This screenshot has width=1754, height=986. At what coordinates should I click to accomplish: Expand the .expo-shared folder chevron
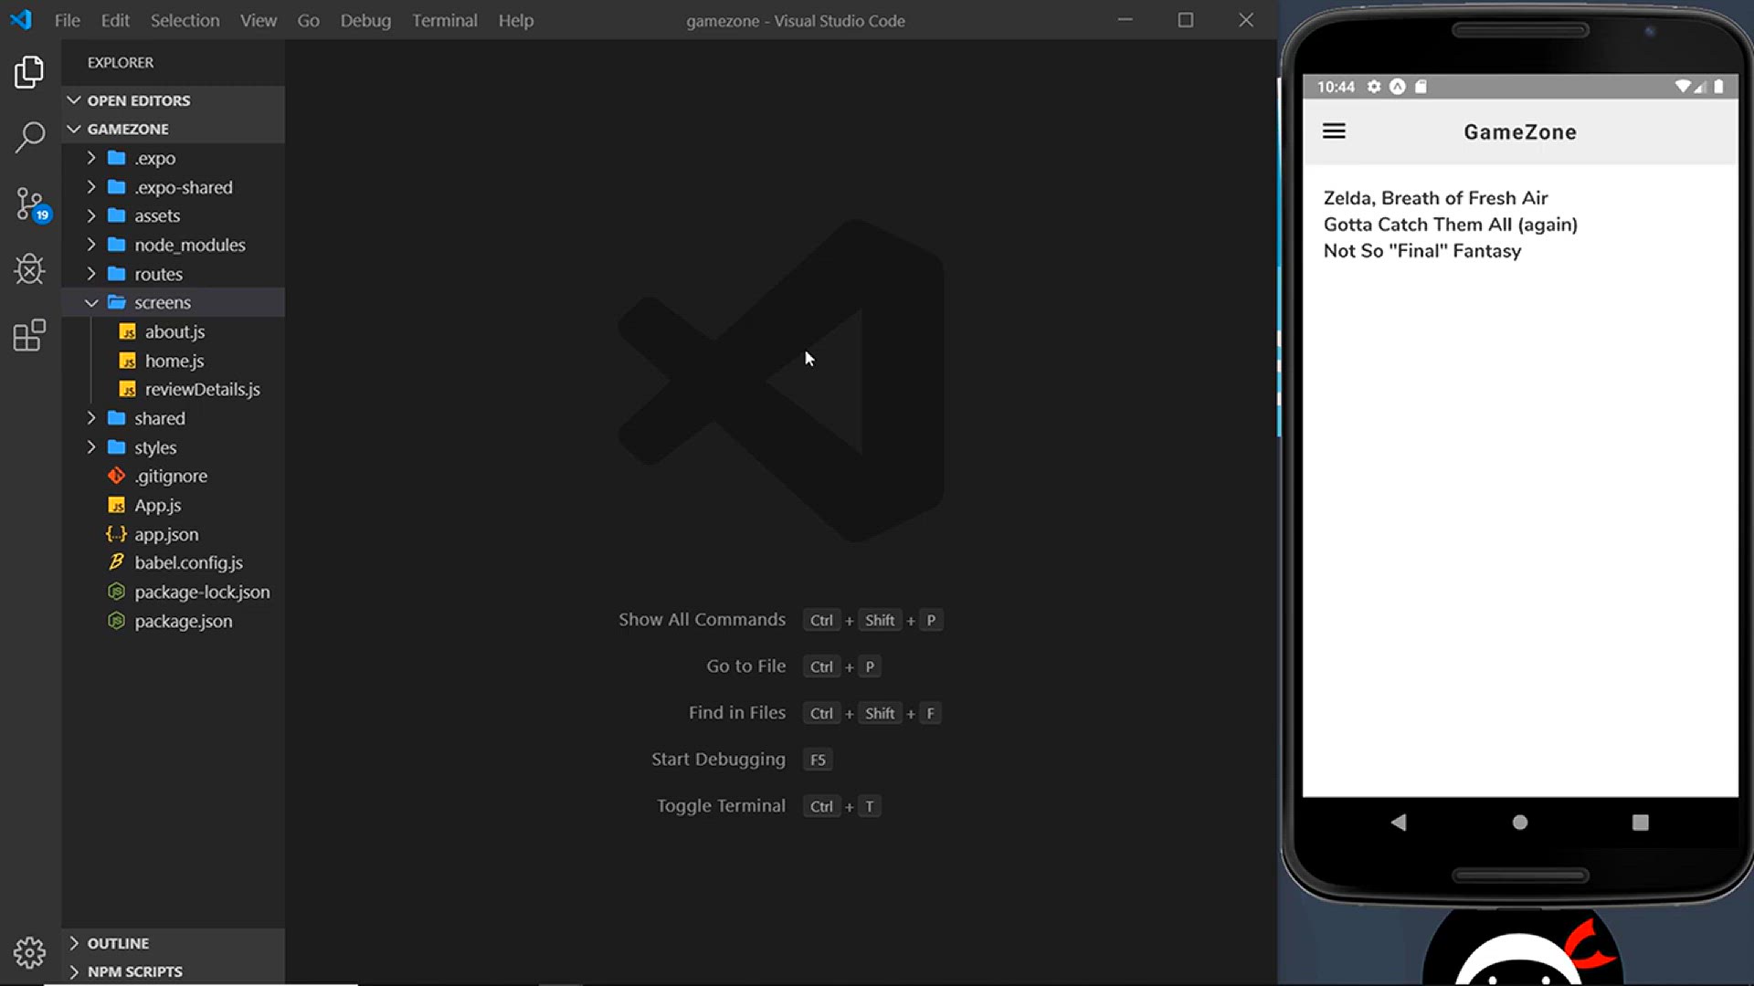point(91,187)
